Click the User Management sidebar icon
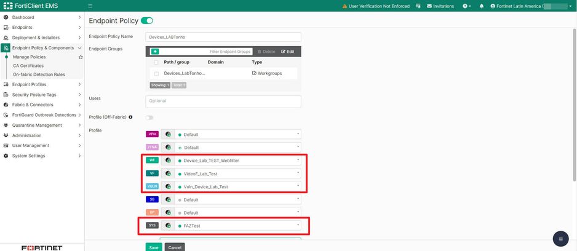Screen dimensions: 577x251 [x=6, y=145]
